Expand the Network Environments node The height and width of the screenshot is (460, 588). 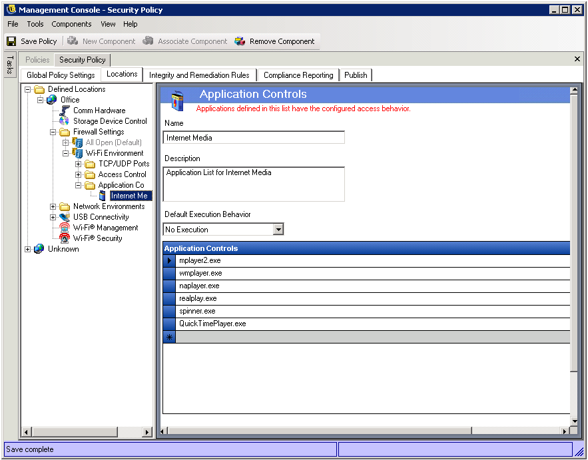[53, 206]
